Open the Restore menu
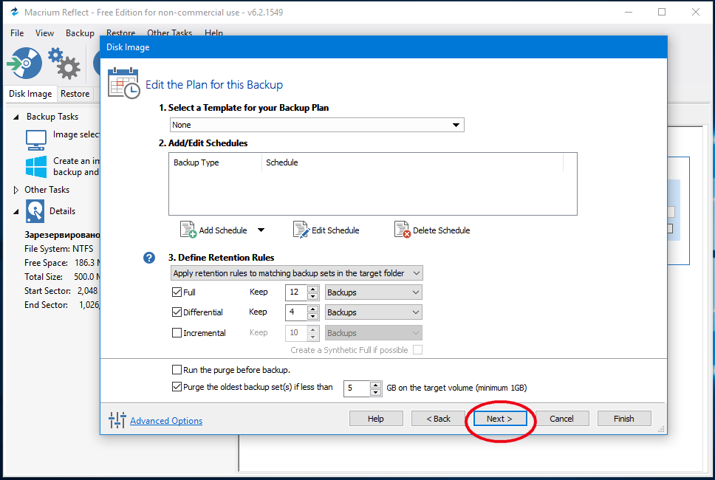The width and height of the screenshot is (715, 480). (x=121, y=32)
